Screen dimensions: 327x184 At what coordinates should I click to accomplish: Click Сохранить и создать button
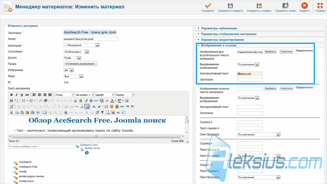click(259, 7)
